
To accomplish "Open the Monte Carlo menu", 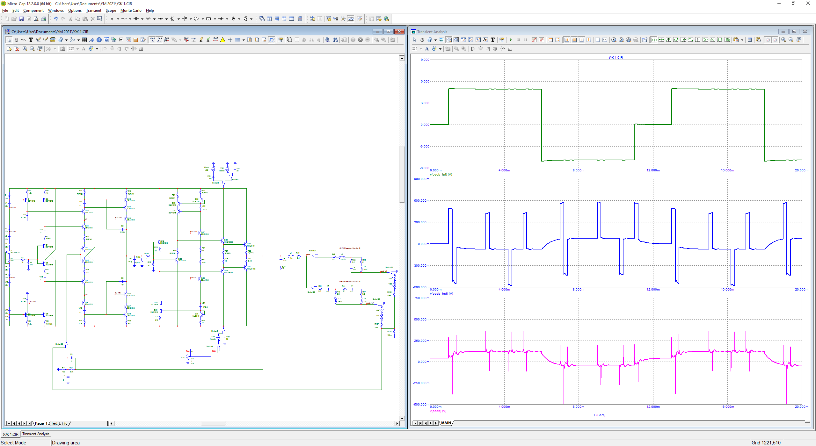I will (x=131, y=11).
